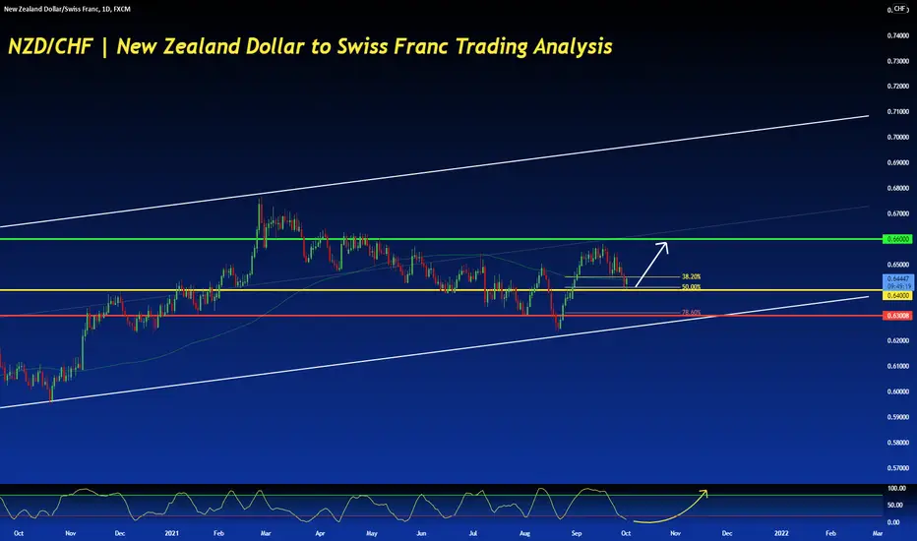Click the 0.67000 price axis value
The height and width of the screenshot is (541, 917).
coord(898,214)
